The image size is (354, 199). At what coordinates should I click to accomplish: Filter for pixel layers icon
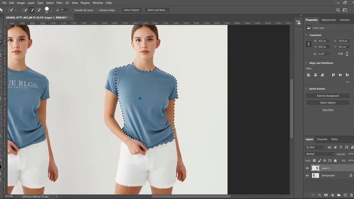pos(330,148)
